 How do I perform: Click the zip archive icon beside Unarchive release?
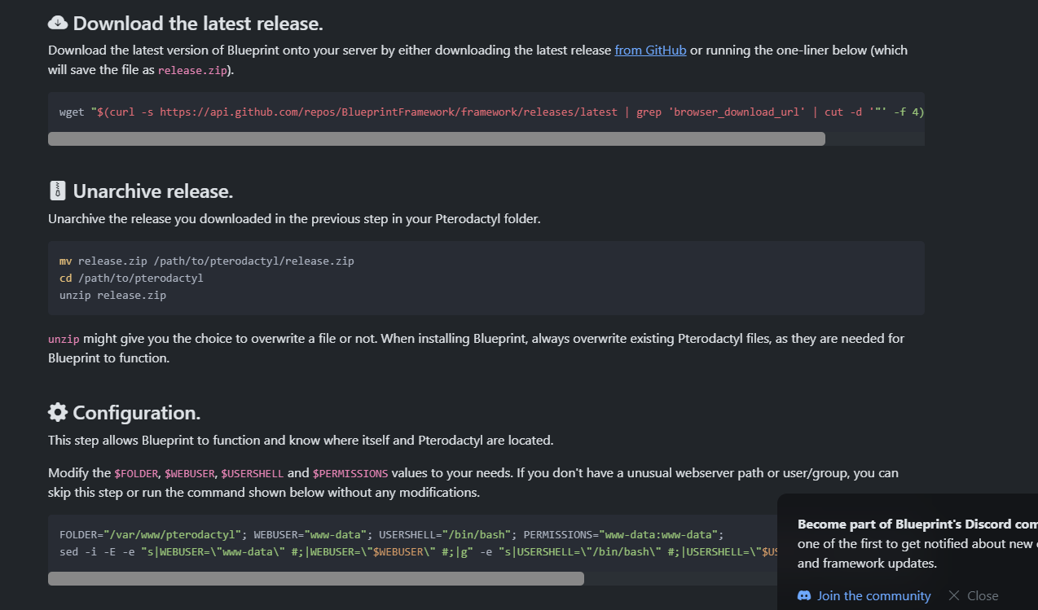[x=57, y=191]
